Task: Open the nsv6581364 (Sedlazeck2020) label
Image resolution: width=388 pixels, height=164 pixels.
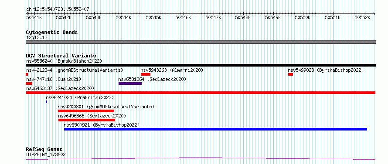Action: coord(152,79)
